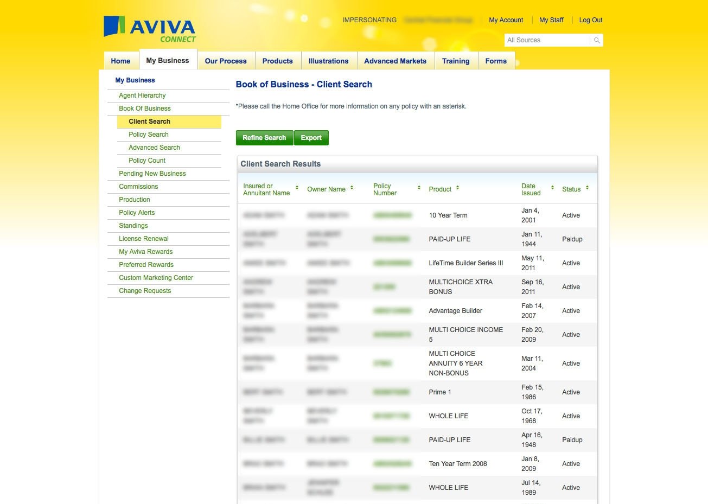Open Production in sidebar
This screenshot has height=504, width=708.
pyautogui.click(x=135, y=200)
